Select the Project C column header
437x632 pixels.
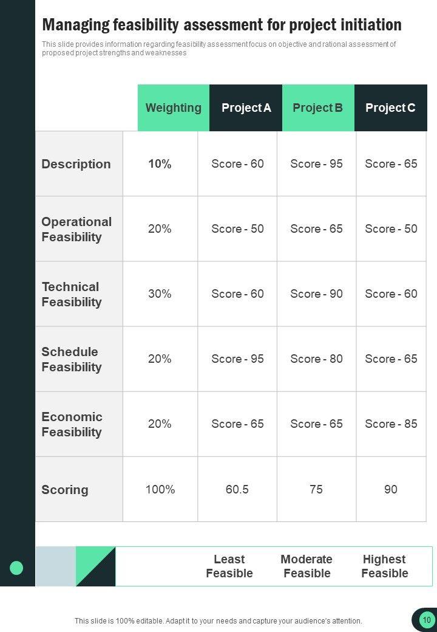pos(390,108)
